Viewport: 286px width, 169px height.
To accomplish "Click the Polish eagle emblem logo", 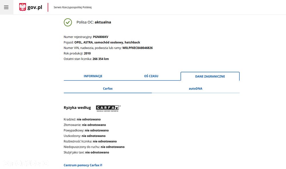I will tap(23, 7).
